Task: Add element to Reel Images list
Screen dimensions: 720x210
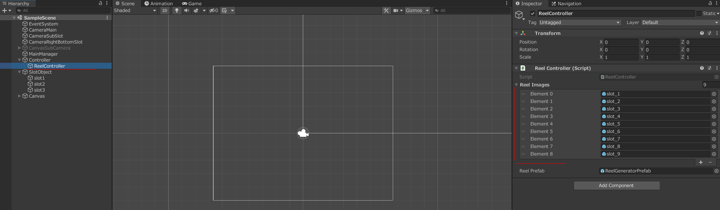Action: pyautogui.click(x=701, y=162)
